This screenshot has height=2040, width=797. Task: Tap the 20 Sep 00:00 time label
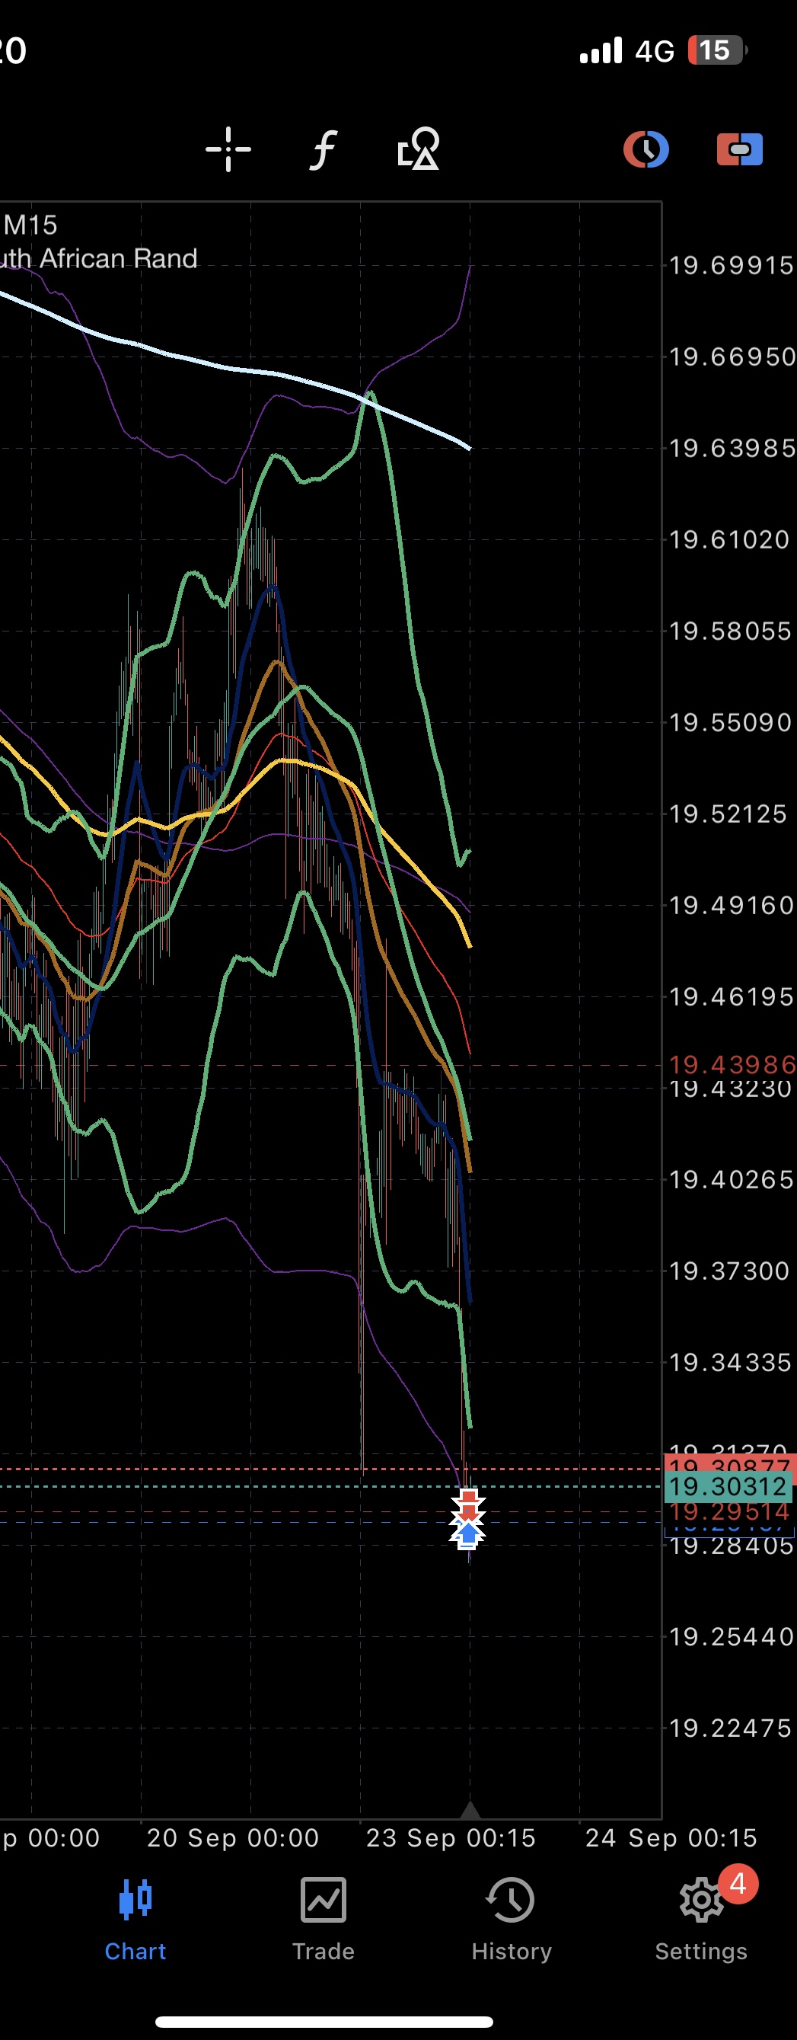(233, 1837)
